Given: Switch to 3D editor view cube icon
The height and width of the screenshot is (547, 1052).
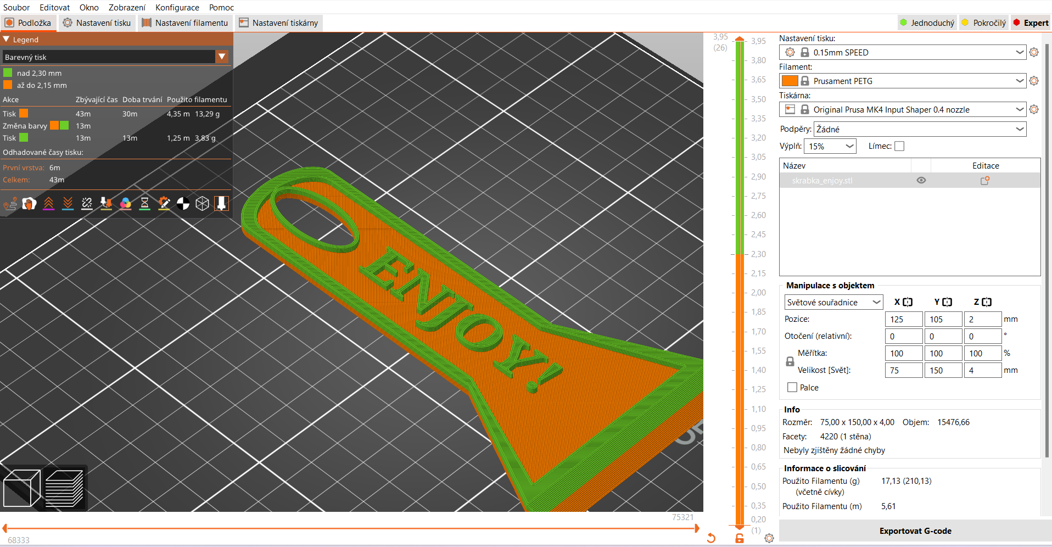Looking at the screenshot, I should (x=22, y=488).
